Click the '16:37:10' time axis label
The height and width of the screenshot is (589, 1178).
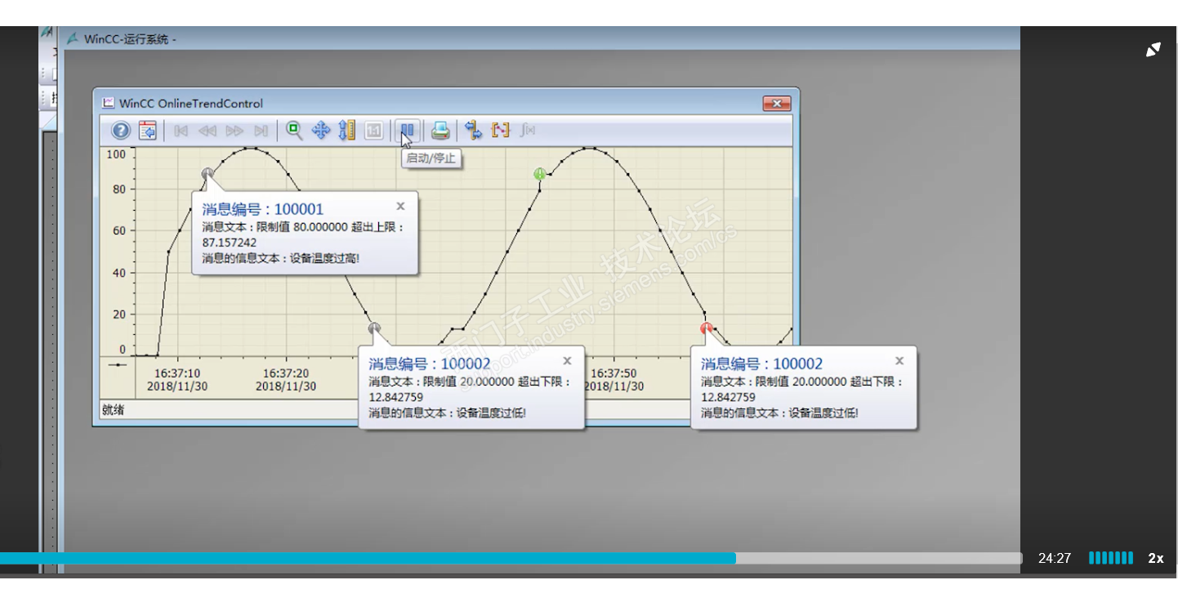[177, 373]
